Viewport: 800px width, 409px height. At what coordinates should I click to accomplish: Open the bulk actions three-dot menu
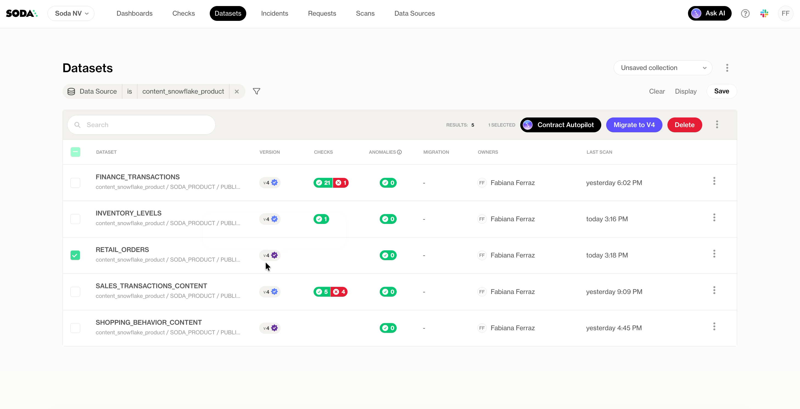coord(717,125)
